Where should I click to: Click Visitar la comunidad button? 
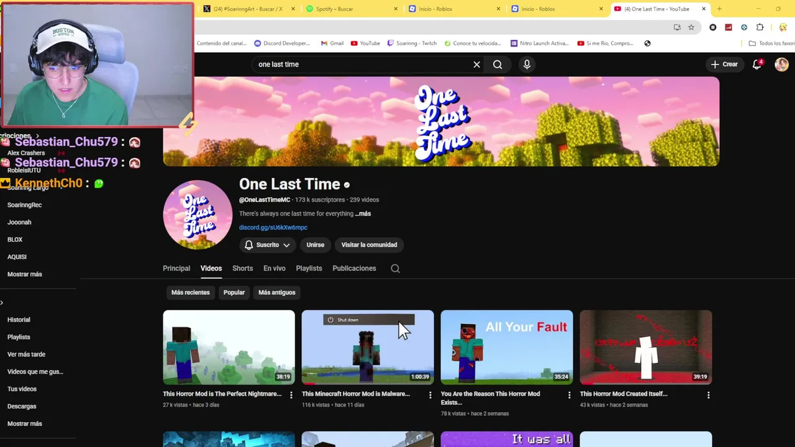click(x=369, y=245)
